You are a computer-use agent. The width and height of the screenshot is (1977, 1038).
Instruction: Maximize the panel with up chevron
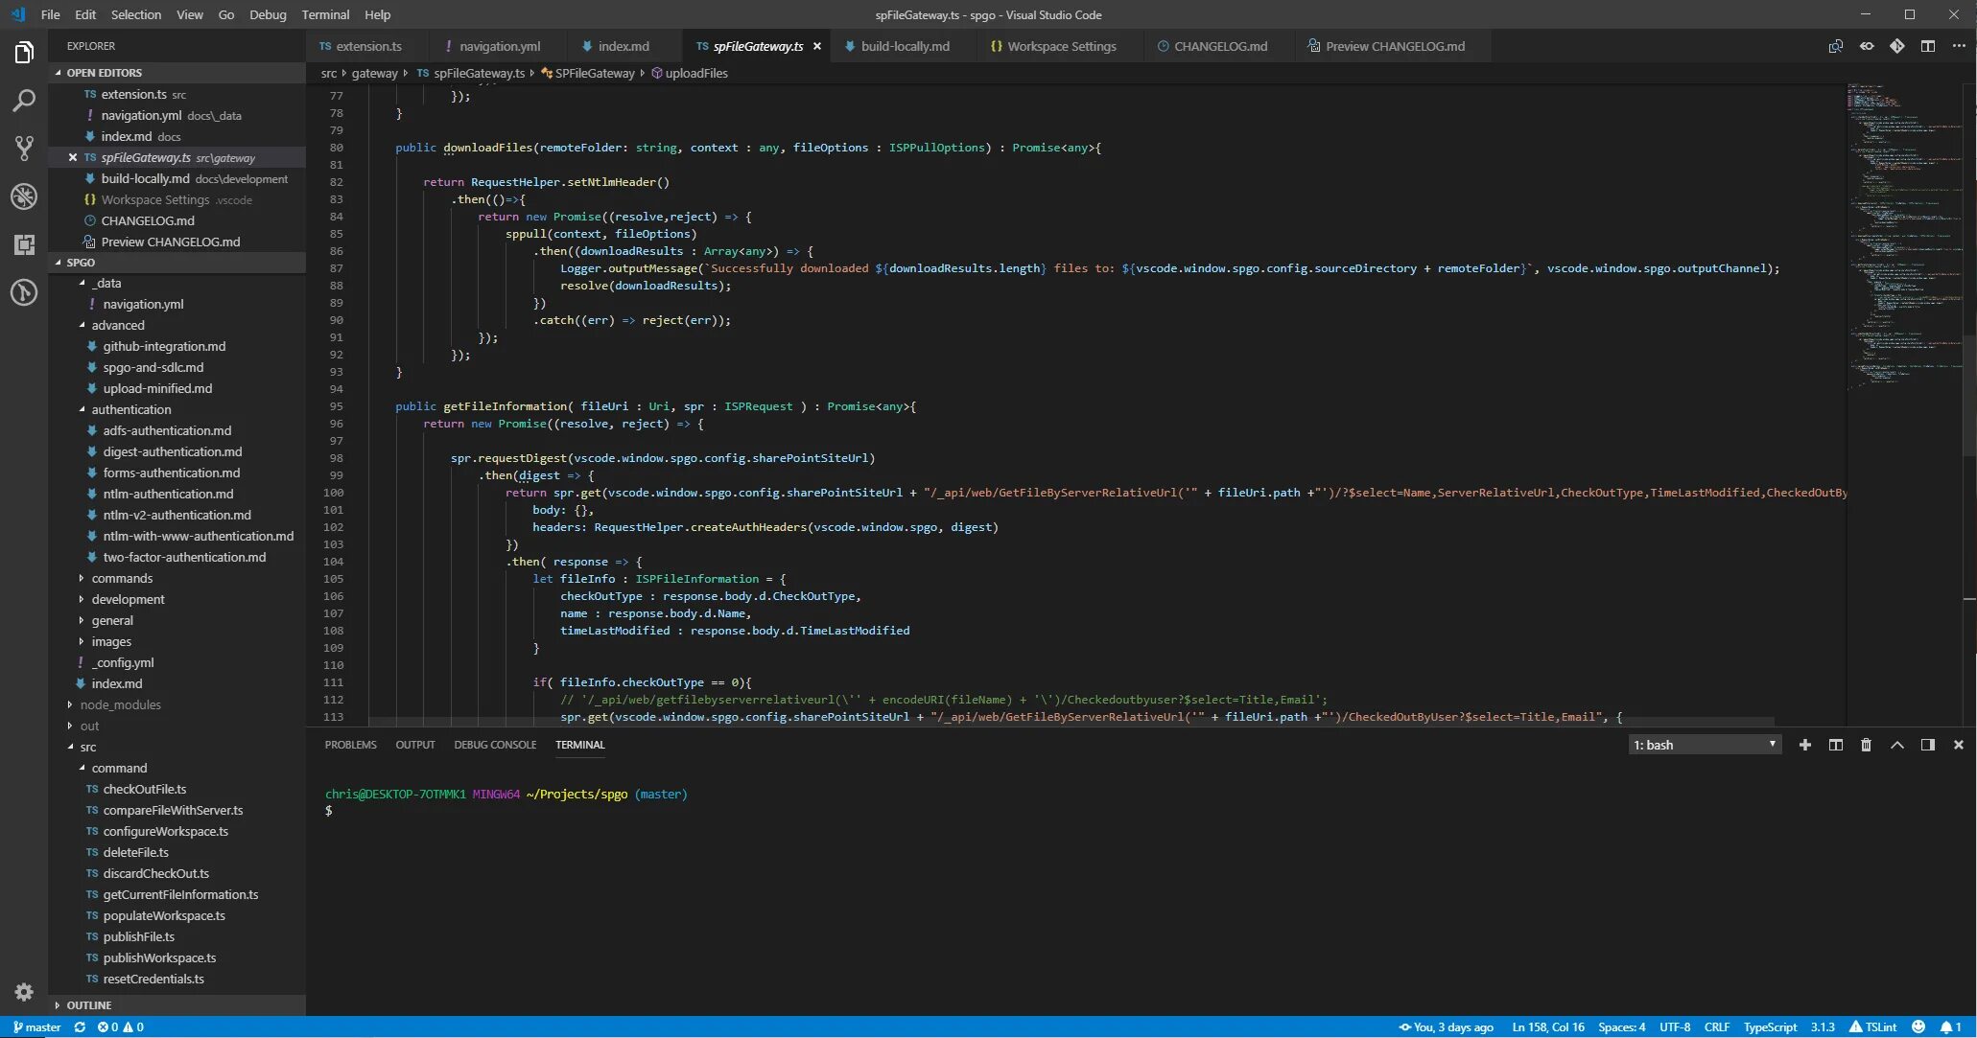pyautogui.click(x=1897, y=745)
